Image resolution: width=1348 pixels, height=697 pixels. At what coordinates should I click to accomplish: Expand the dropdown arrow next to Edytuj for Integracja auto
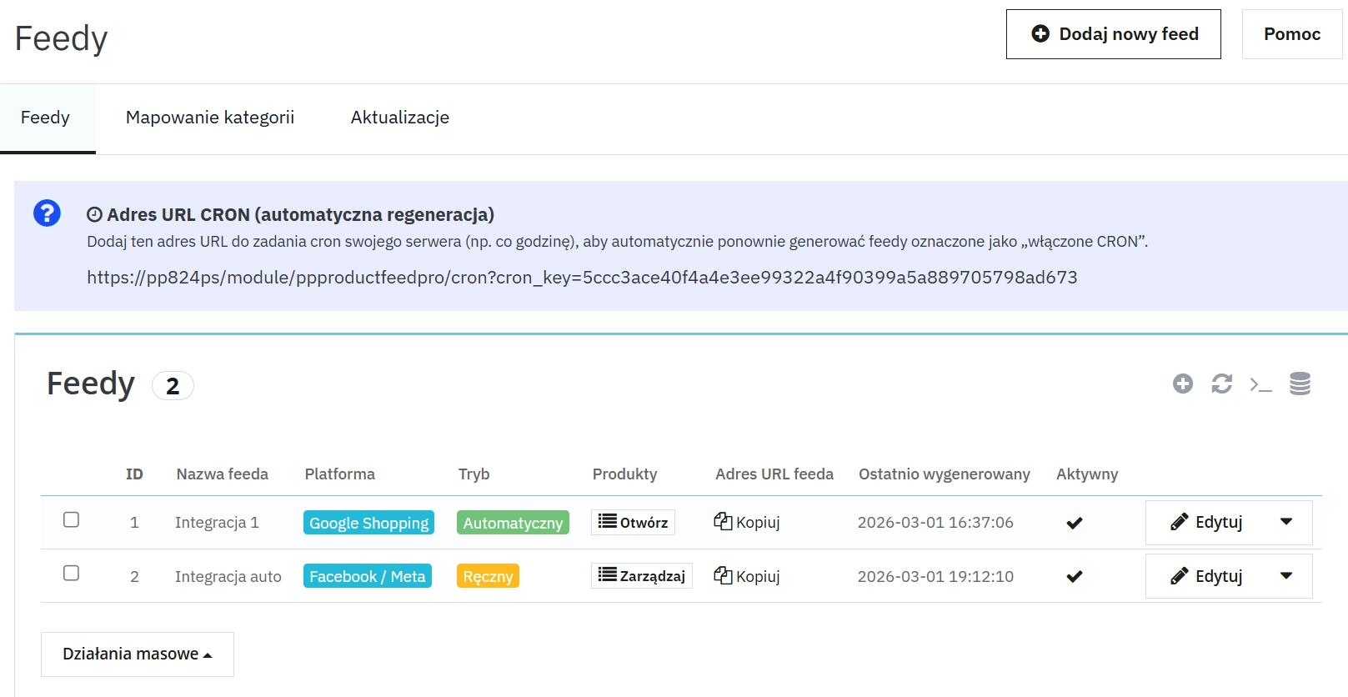1286,575
